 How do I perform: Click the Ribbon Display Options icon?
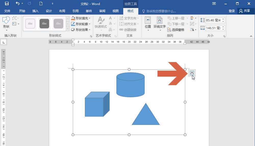[x=214, y=4]
